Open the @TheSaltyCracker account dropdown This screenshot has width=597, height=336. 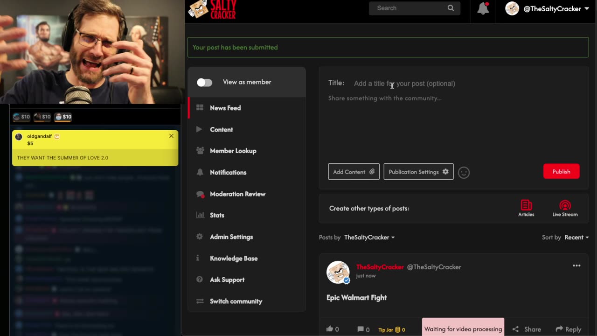click(x=556, y=9)
